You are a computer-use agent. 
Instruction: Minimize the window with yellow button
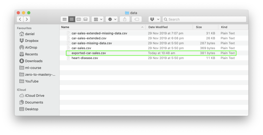point(24,13)
